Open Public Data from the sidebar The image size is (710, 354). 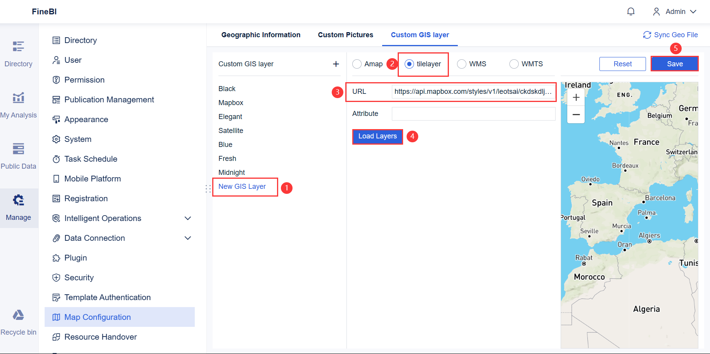(x=18, y=155)
